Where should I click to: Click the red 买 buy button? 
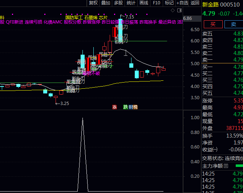[x=213, y=24]
